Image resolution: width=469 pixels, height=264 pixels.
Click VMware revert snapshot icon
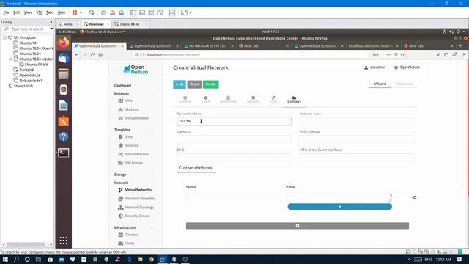point(112,12)
